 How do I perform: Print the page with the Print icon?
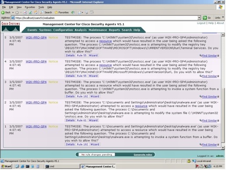tap(86, 13)
